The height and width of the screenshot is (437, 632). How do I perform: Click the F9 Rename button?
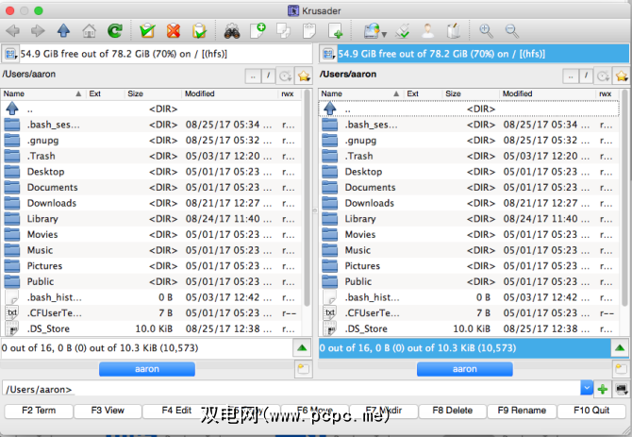(522, 411)
